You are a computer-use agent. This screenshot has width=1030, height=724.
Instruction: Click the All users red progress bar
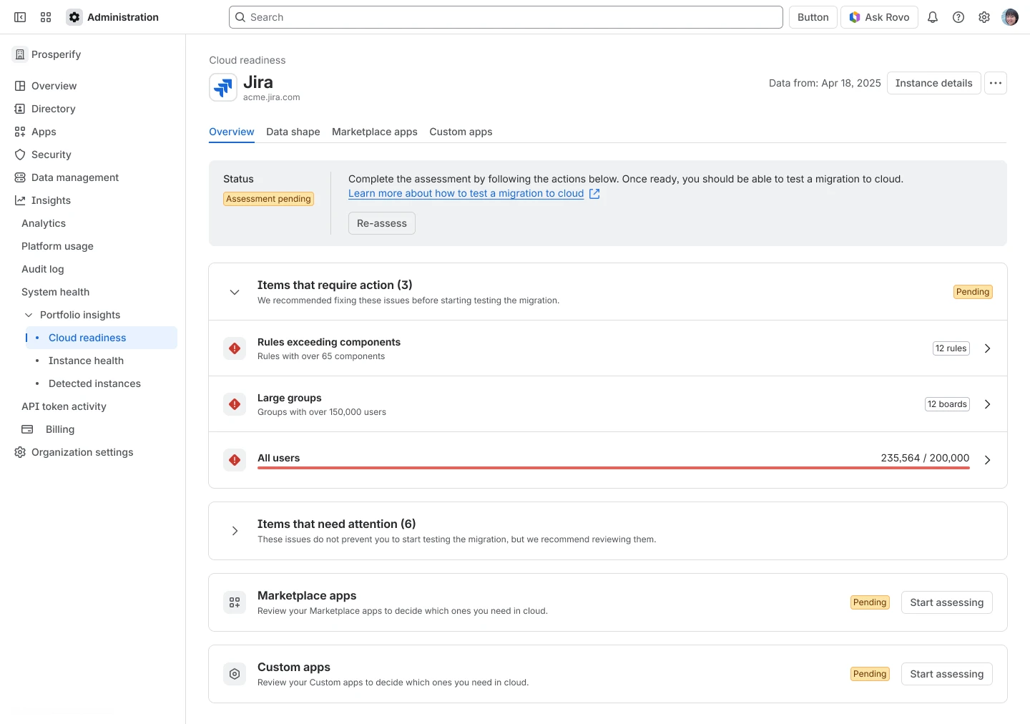(x=614, y=468)
